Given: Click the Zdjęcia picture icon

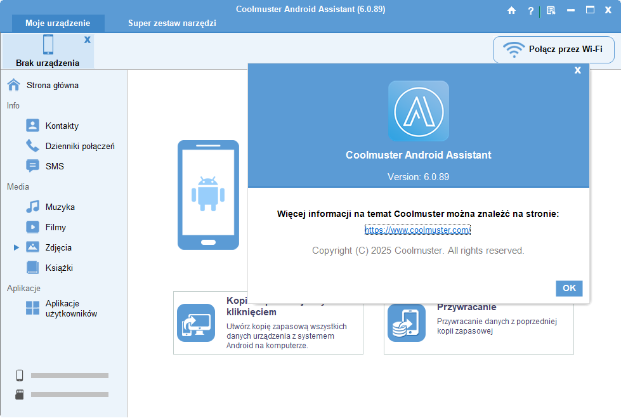Looking at the screenshot, I should point(32,247).
